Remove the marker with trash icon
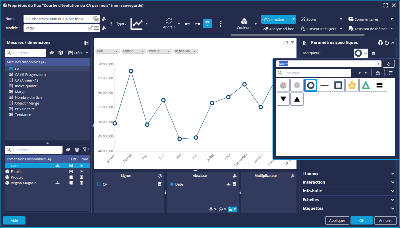400x228 pixels. [373, 53]
